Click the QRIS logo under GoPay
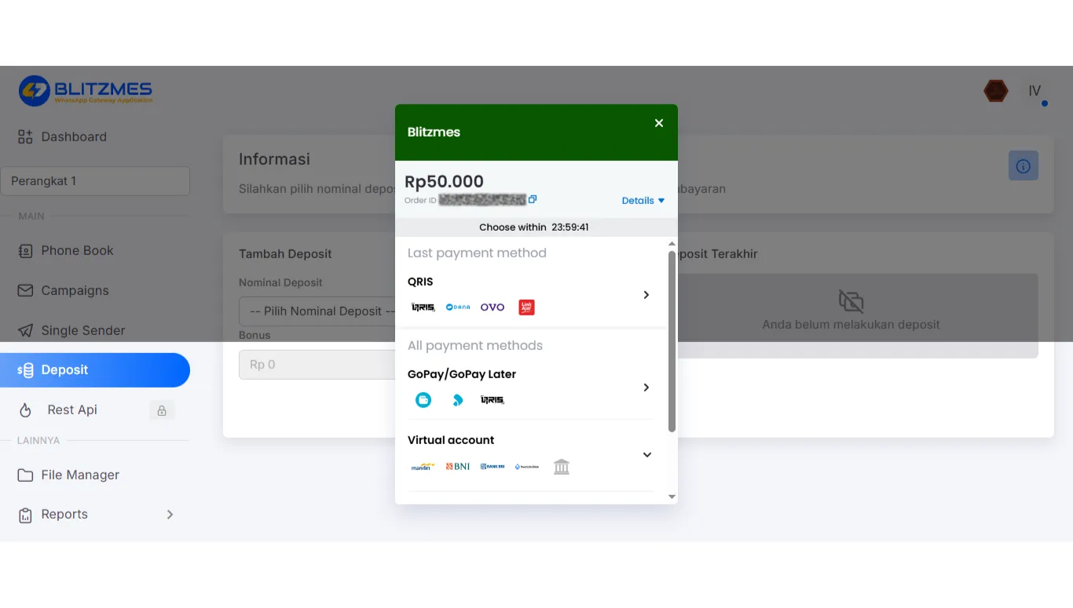Image resolution: width=1073 pixels, height=608 pixels. coord(493,400)
